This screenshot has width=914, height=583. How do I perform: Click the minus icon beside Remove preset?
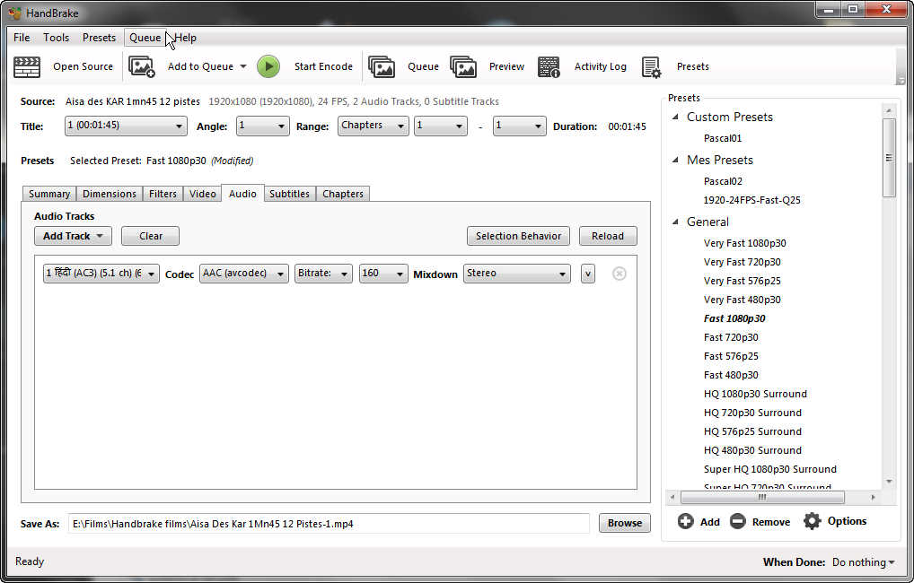[737, 521]
